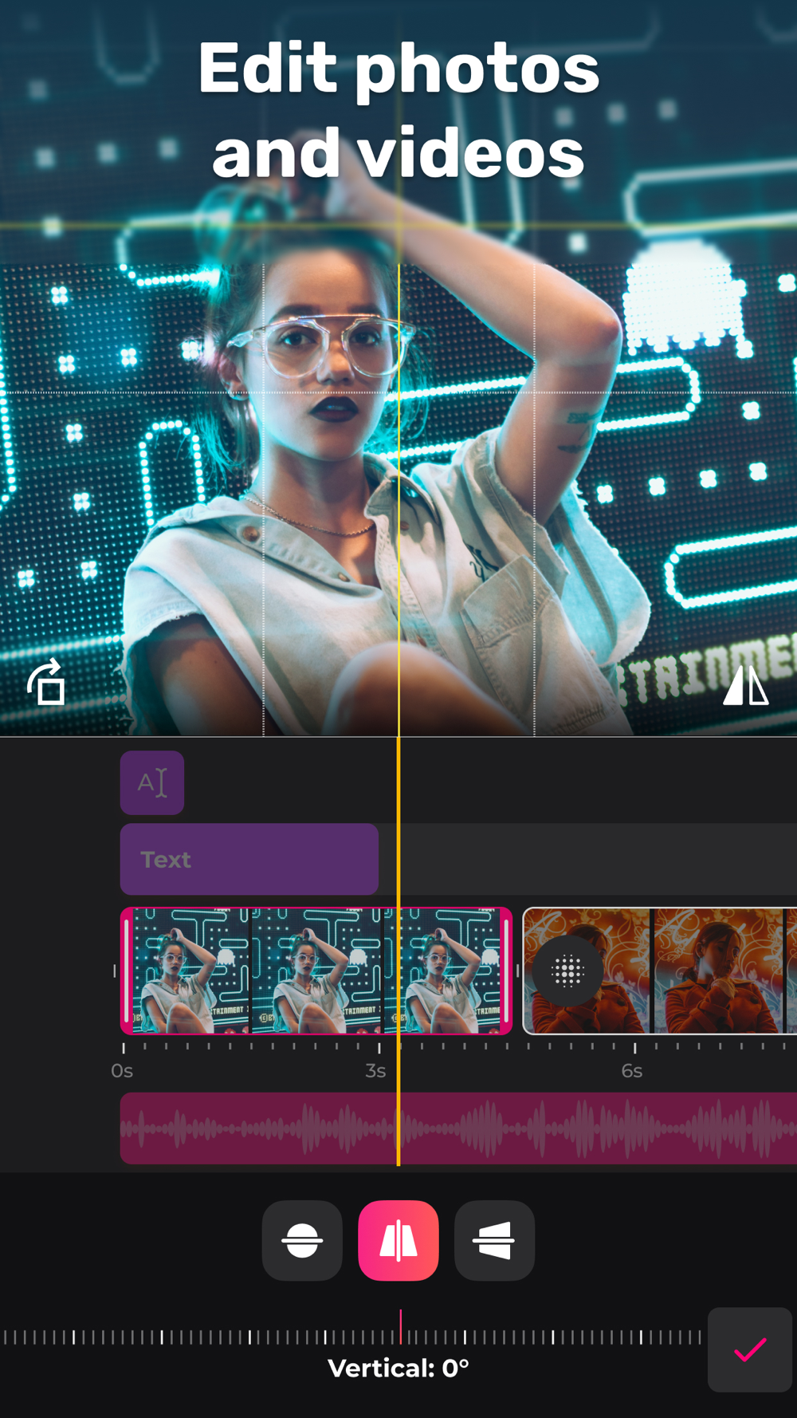
Task: Tap the video preview image of woman
Action: [x=398, y=479]
